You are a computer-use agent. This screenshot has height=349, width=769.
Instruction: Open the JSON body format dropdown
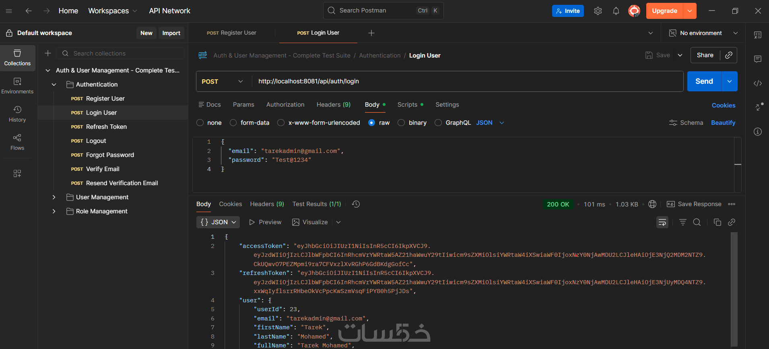click(x=490, y=123)
